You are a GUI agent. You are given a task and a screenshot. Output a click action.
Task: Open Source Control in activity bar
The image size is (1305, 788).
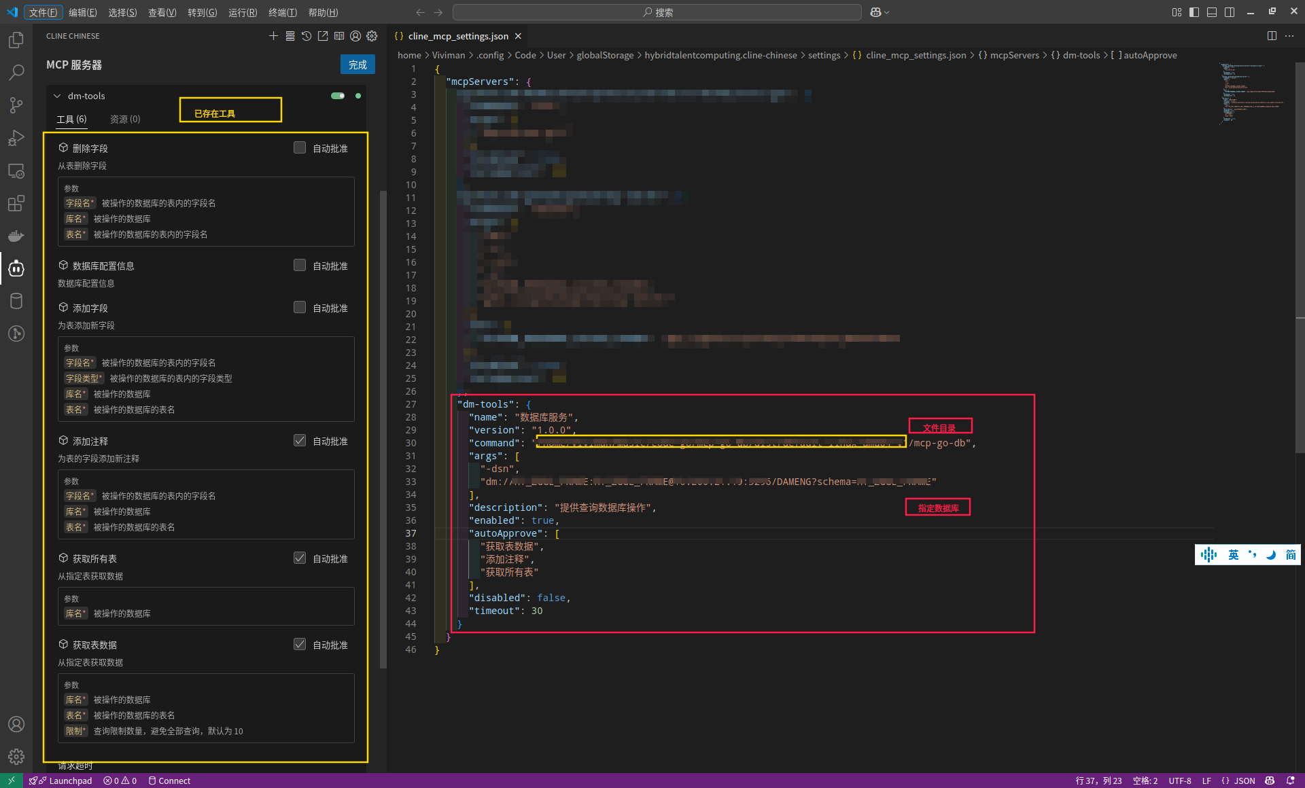(x=16, y=105)
